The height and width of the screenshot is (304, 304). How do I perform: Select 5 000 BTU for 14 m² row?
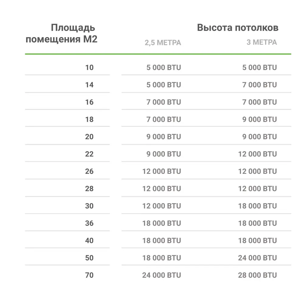[164, 85]
